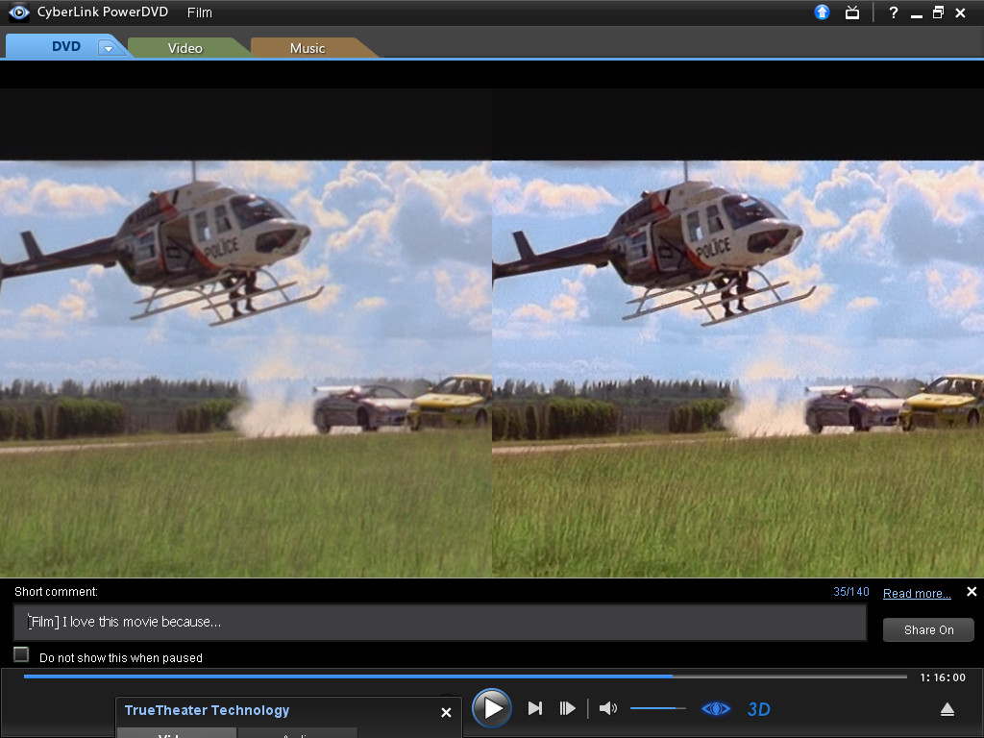The width and height of the screenshot is (984, 738).
Task: Check Do not show this when paused
Action: point(21,654)
